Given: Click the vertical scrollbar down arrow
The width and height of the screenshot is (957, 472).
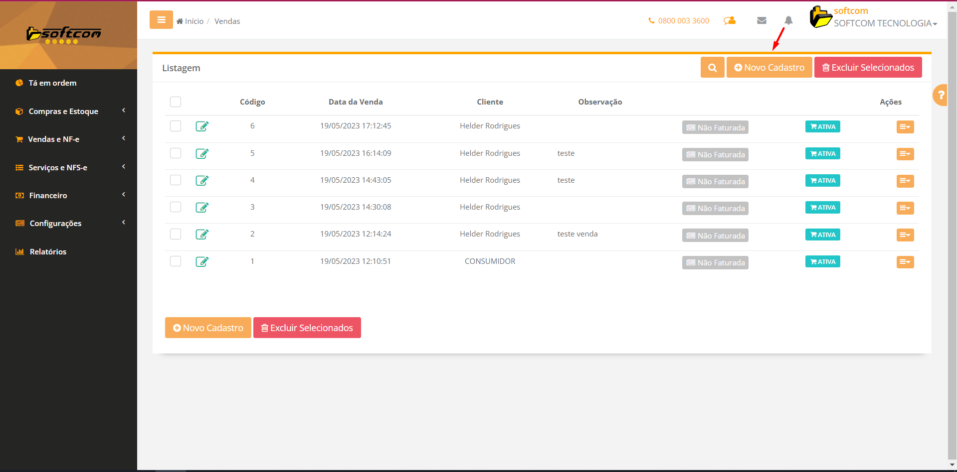Looking at the screenshot, I should coord(952,465).
